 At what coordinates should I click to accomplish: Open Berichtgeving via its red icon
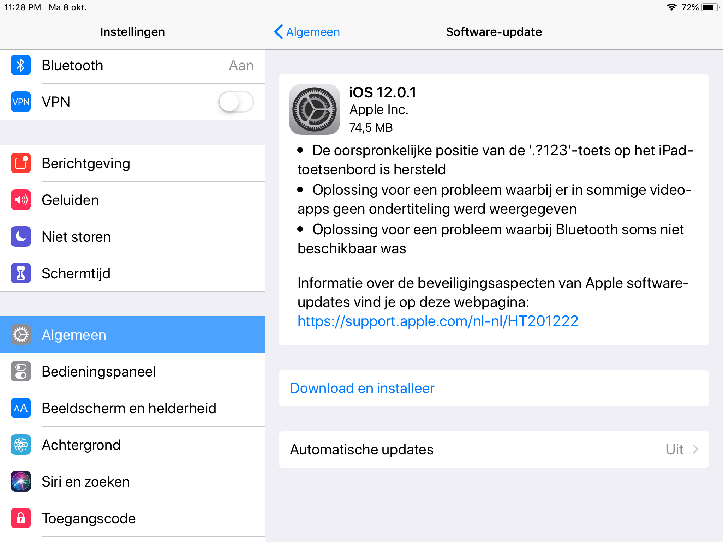(x=21, y=163)
